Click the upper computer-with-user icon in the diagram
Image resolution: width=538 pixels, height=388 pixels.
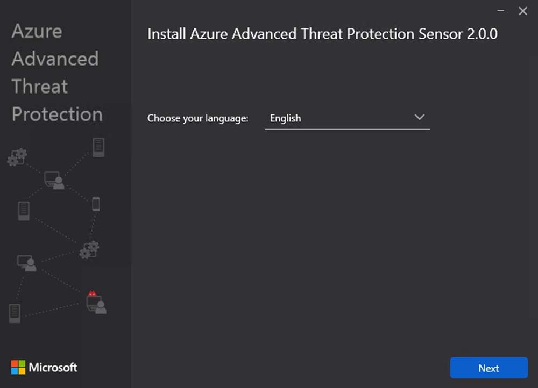54,180
